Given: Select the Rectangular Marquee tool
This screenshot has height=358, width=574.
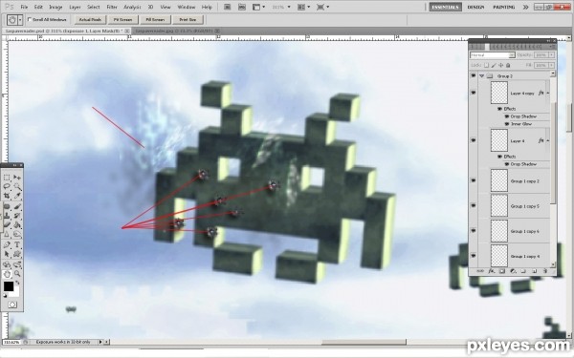Looking at the screenshot, I should tap(7, 178).
